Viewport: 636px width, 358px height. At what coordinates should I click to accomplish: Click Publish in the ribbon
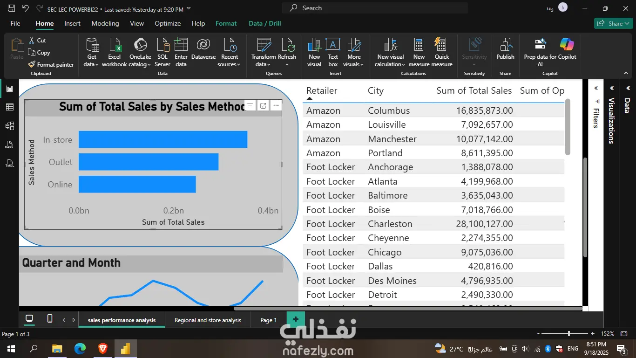(505, 49)
